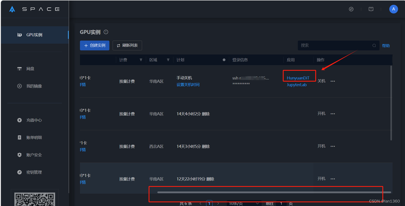Viewport: 405px width, 206px height.
Task: Click the 设置关机时间 link
Action: 188,85
